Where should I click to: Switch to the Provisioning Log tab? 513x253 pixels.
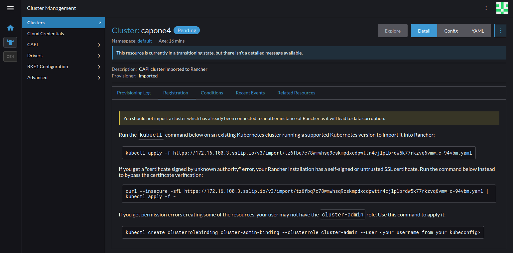134,93
